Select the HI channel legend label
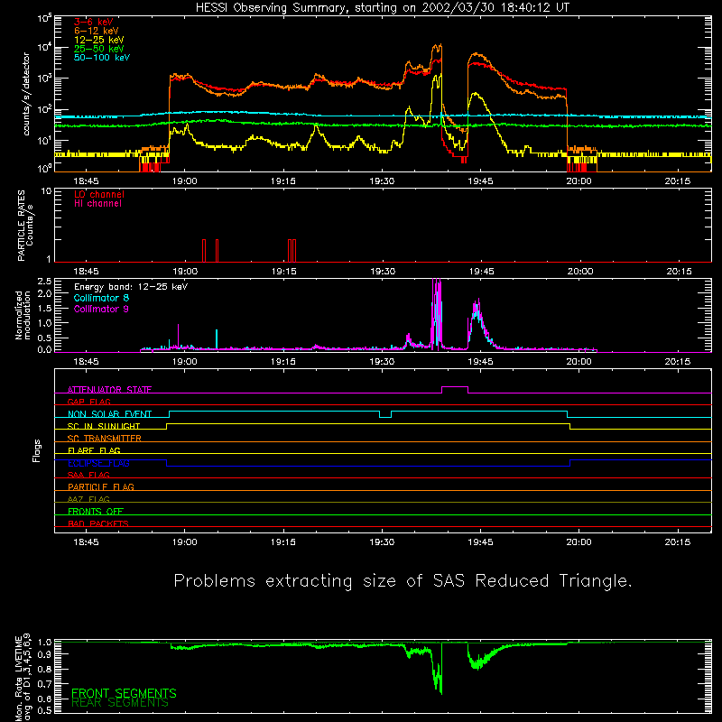Viewport: 722px width, 722px height. (x=97, y=204)
